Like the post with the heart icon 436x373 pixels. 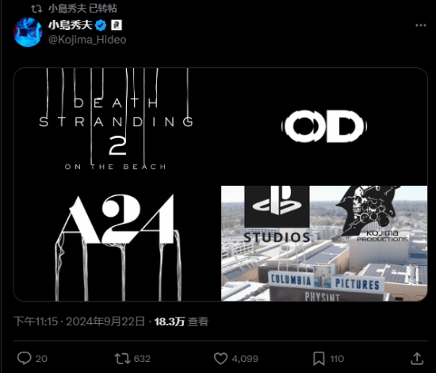tap(221, 359)
